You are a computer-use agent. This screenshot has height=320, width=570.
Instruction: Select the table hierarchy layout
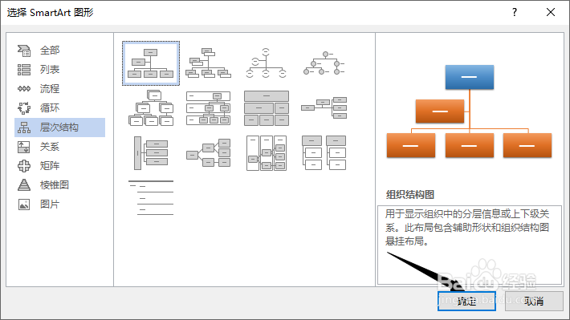(267, 108)
